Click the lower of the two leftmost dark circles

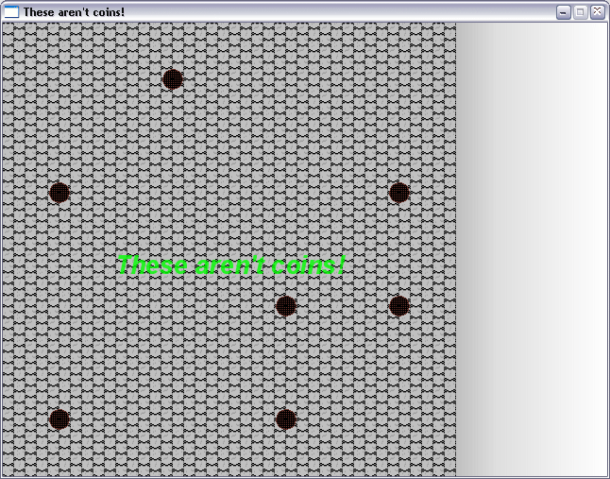(59, 419)
